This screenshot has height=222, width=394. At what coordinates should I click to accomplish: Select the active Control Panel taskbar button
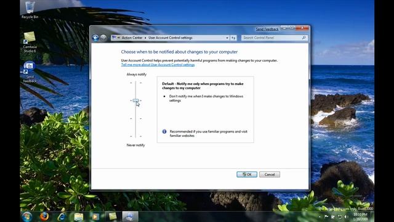[x=130, y=216]
